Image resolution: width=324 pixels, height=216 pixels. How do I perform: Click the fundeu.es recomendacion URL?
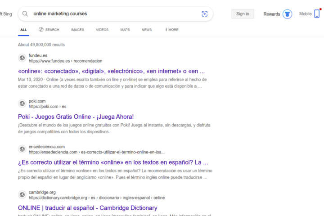pyautogui.click(x=65, y=61)
